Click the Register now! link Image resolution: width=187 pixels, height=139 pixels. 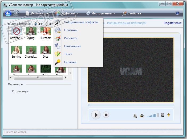tap(173, 23)
